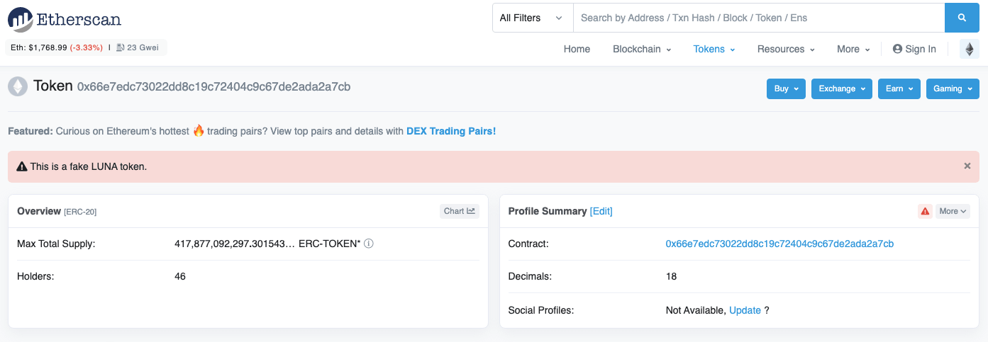Focus the address search input field
The width and height of the screenshot is (988, 342).
[759, 18]
